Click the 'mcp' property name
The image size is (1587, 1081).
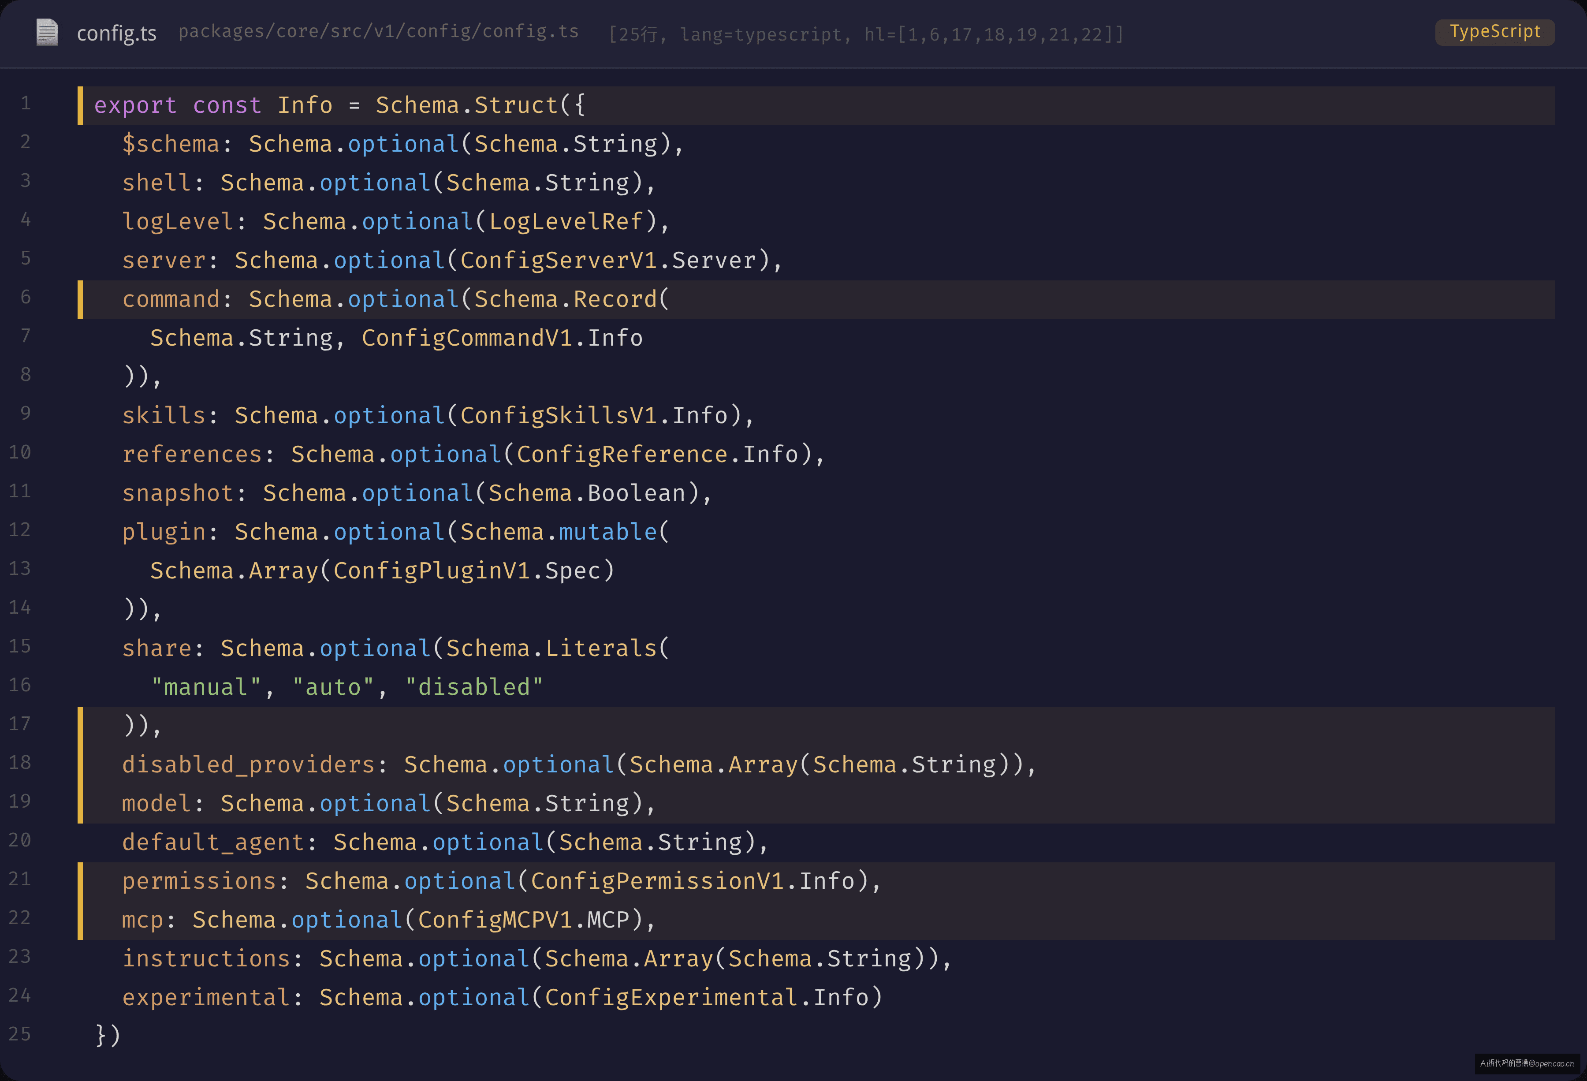(143, 921)
